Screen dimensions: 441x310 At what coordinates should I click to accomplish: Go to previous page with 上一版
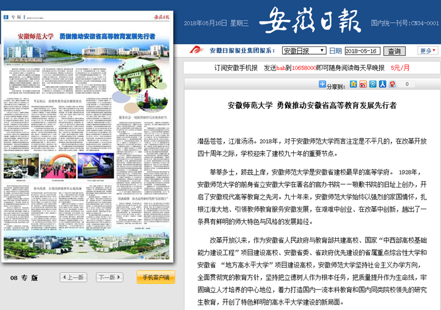tap(73, 277)
